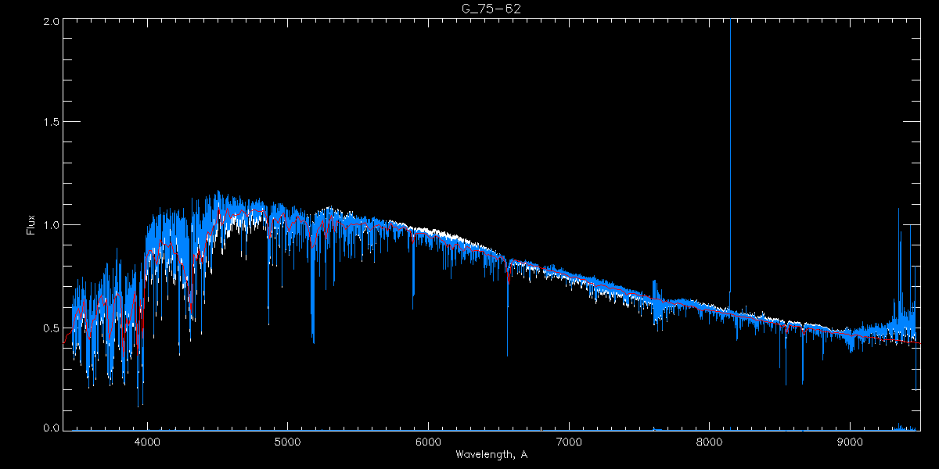Image resolution: width=939 pixels, height=469 pixels.
Task: Click the 2.0 flux tick label
Action: [49, 21]
